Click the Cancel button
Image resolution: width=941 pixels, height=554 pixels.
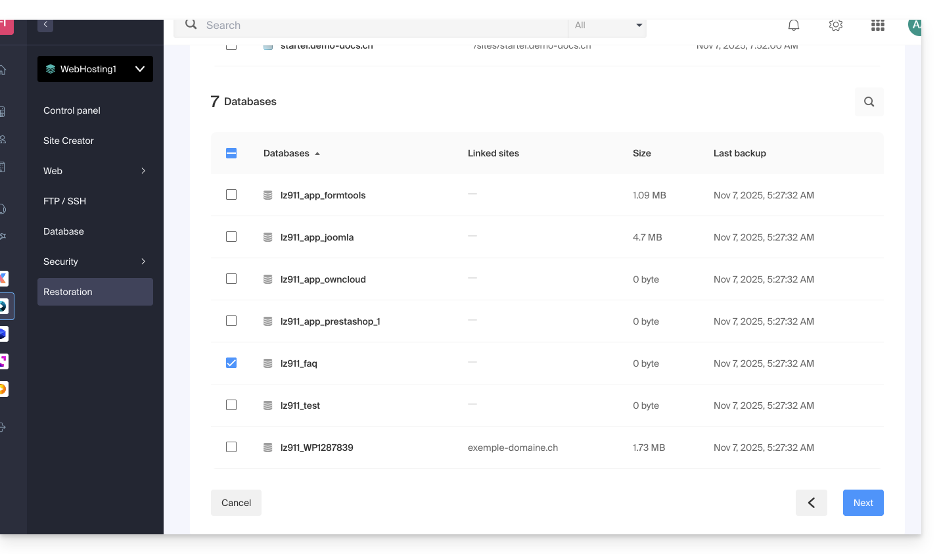236,503
